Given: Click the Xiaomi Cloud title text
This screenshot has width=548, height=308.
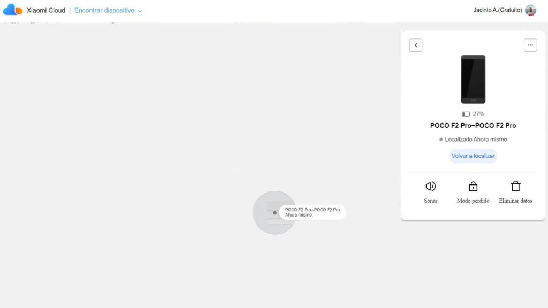Looking at the screenshot, I should pyautogui.click(x=46, y=10).
